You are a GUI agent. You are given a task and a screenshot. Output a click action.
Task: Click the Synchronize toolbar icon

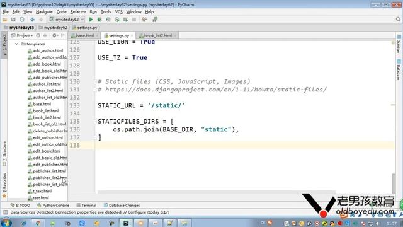(22, 20)
